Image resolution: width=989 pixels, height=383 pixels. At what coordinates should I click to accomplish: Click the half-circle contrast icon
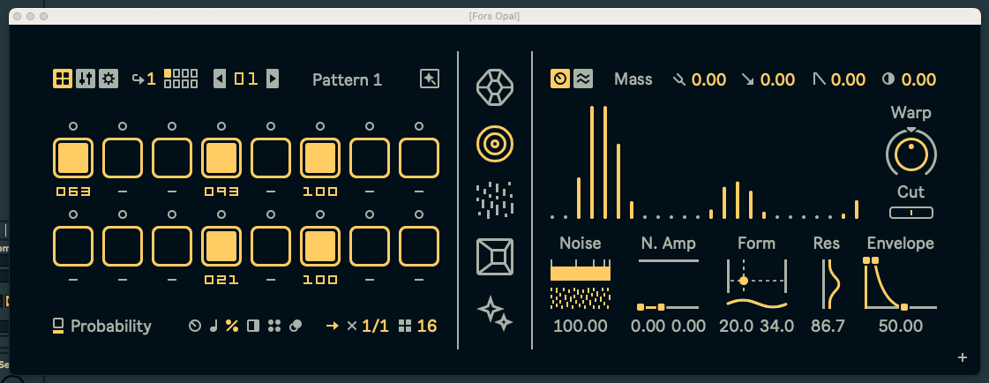point(888,79)
